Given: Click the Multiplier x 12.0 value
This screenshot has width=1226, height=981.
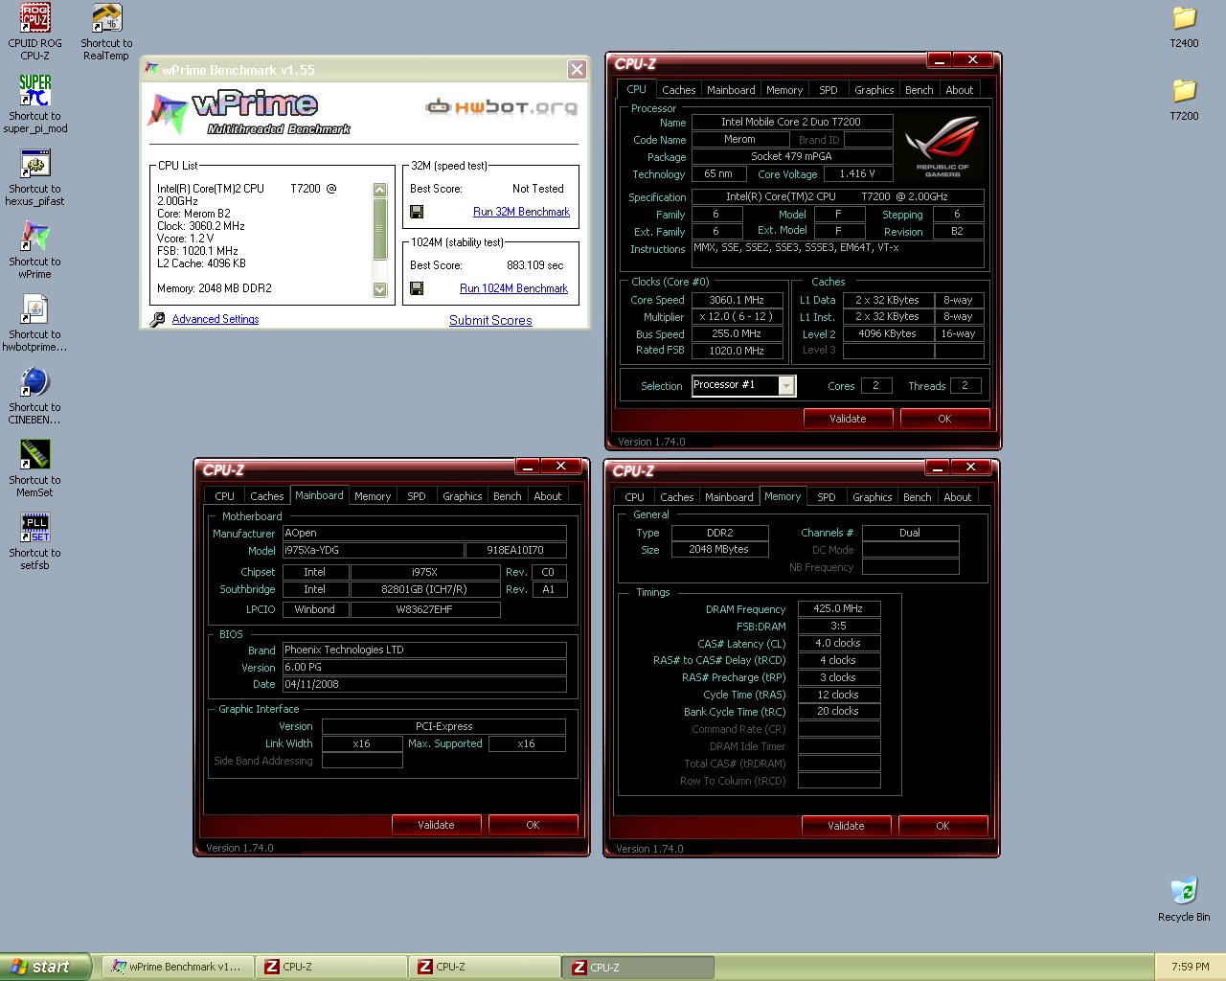Looking at the screenshot, I should tap(737, 317).
